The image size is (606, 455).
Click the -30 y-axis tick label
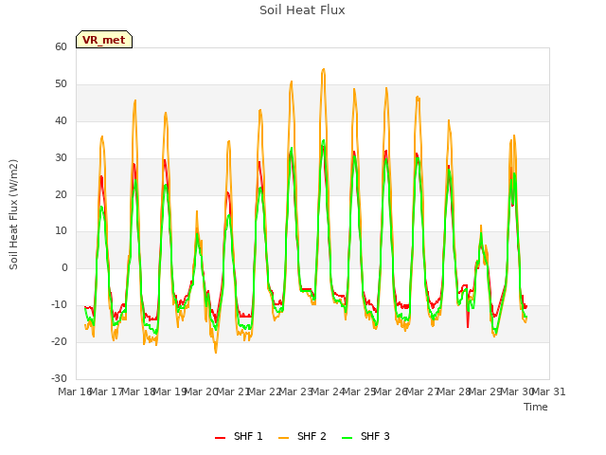pos(59,378)
